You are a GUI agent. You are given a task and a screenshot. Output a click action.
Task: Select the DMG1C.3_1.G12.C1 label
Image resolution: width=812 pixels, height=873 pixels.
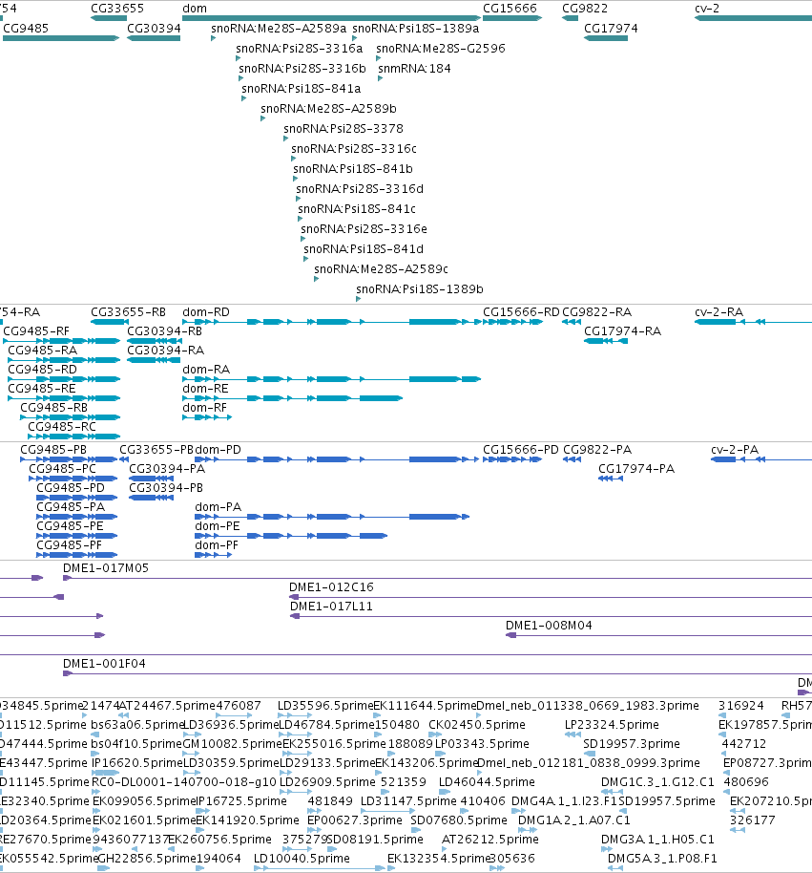657,781
